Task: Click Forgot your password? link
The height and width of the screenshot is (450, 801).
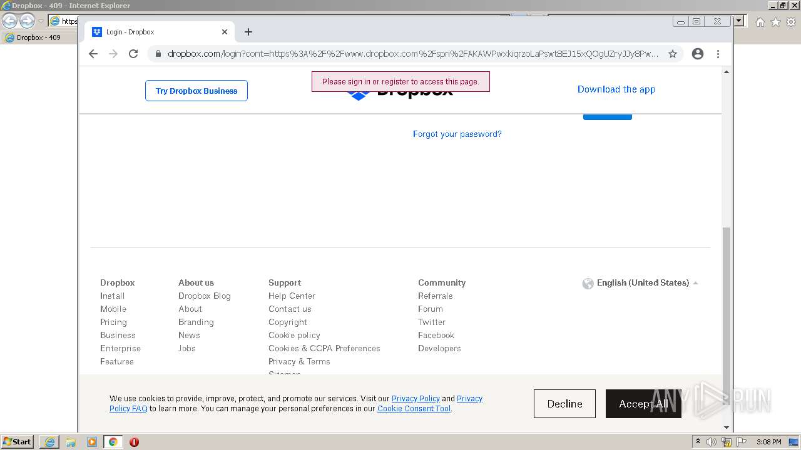Action: tap(457, 134)
